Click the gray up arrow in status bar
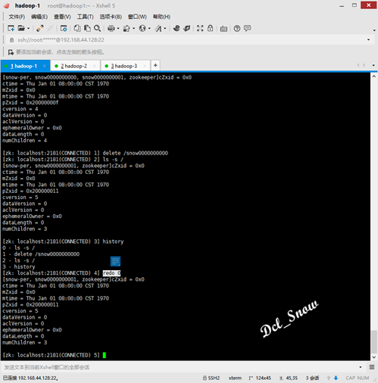 pyautogui.click(x=329, y=378)
